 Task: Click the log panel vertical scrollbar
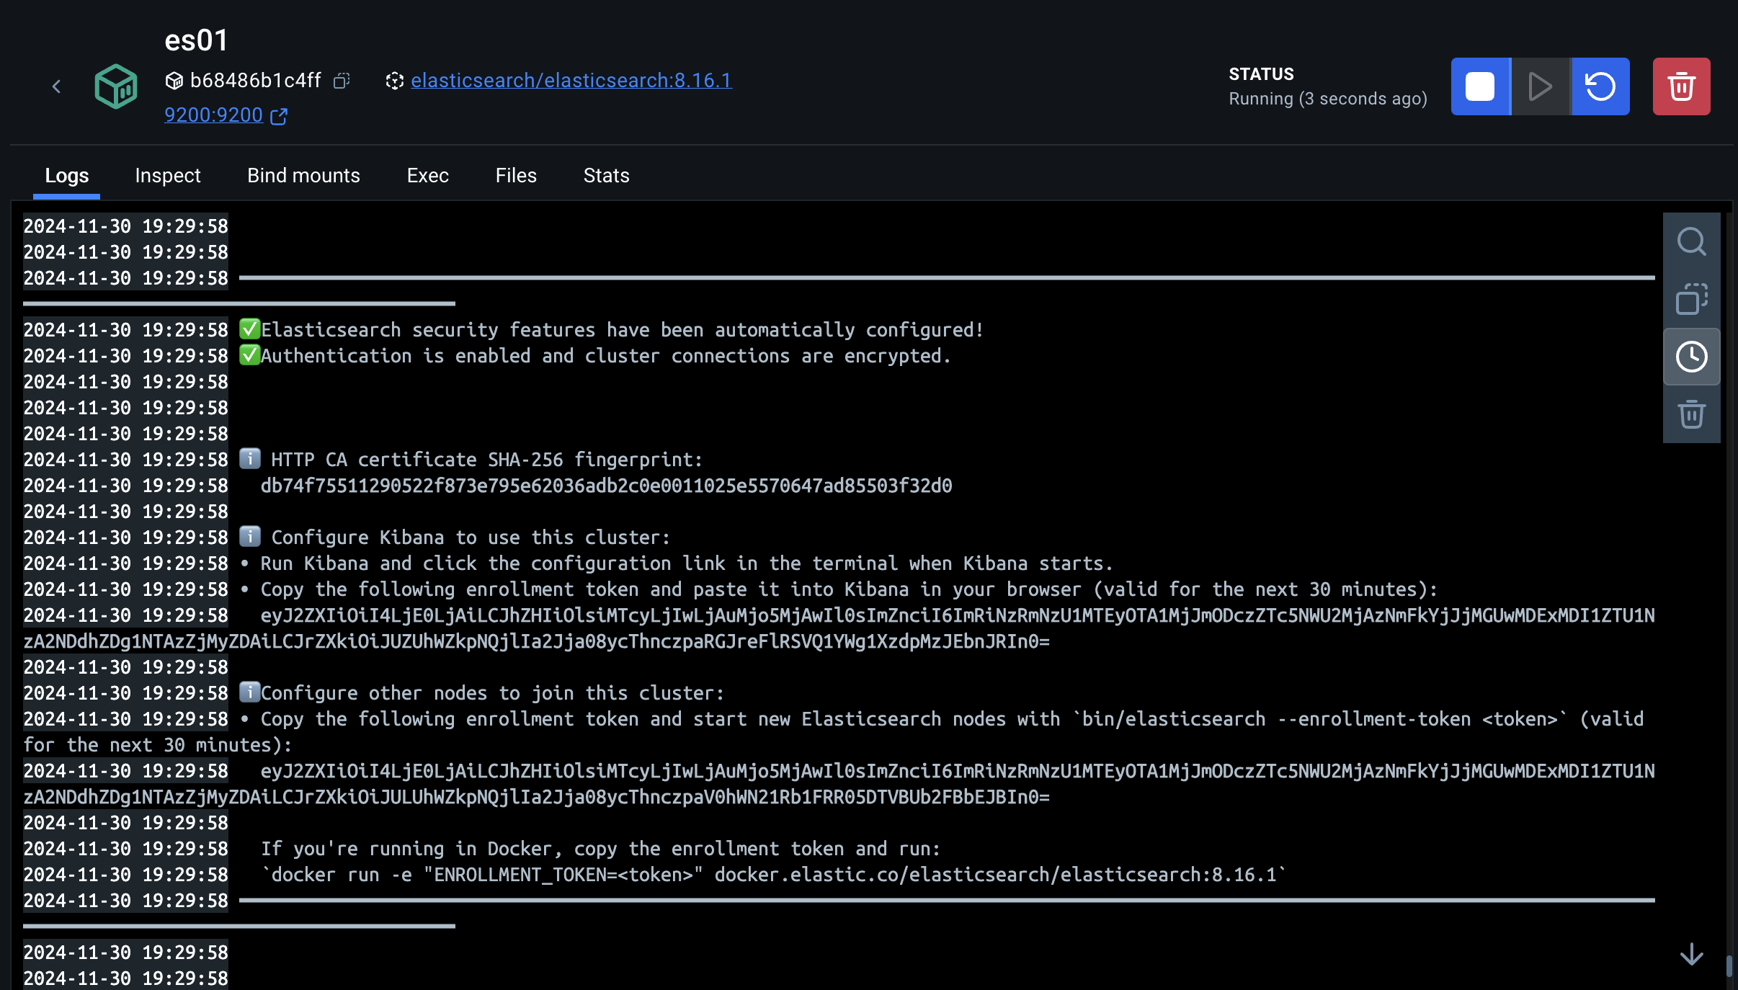(1729, 966)
